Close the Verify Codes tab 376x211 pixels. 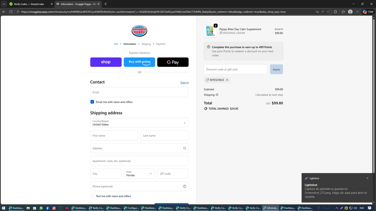(x=52, y=4)
